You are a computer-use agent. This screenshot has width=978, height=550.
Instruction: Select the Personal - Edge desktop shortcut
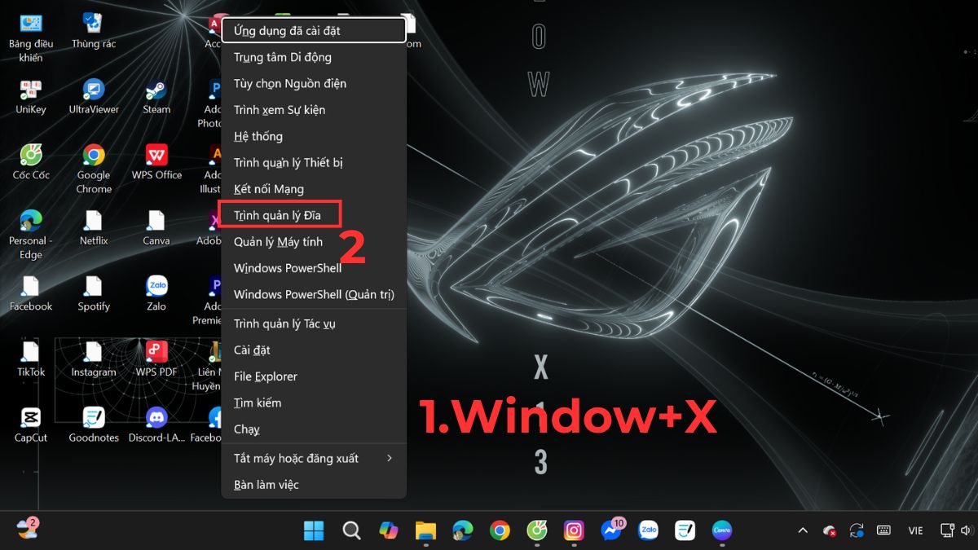click(x=31, y=235)
